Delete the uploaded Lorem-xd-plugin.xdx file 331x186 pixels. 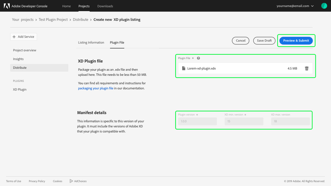307,68
